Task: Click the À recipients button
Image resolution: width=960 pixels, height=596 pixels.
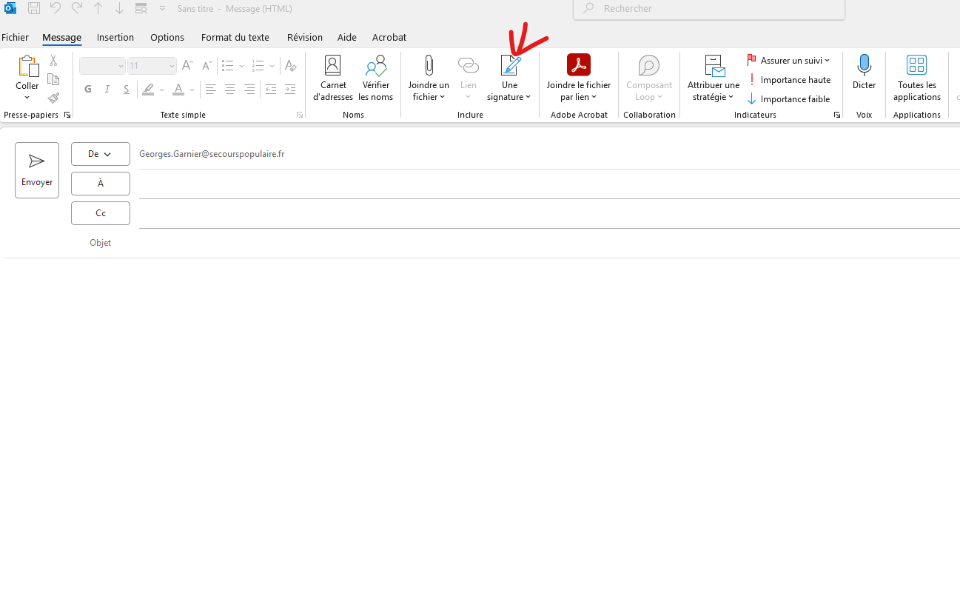Action: click(100, 184)
